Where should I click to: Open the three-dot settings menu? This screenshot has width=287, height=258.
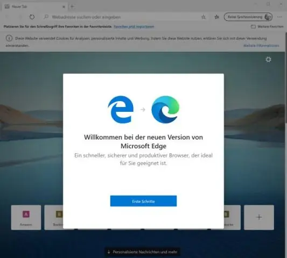(279, 17)
